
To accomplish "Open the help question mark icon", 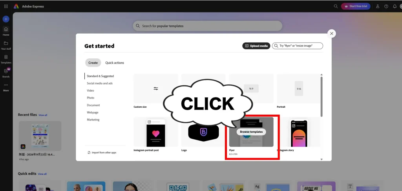I will click(x=386, y=6).
